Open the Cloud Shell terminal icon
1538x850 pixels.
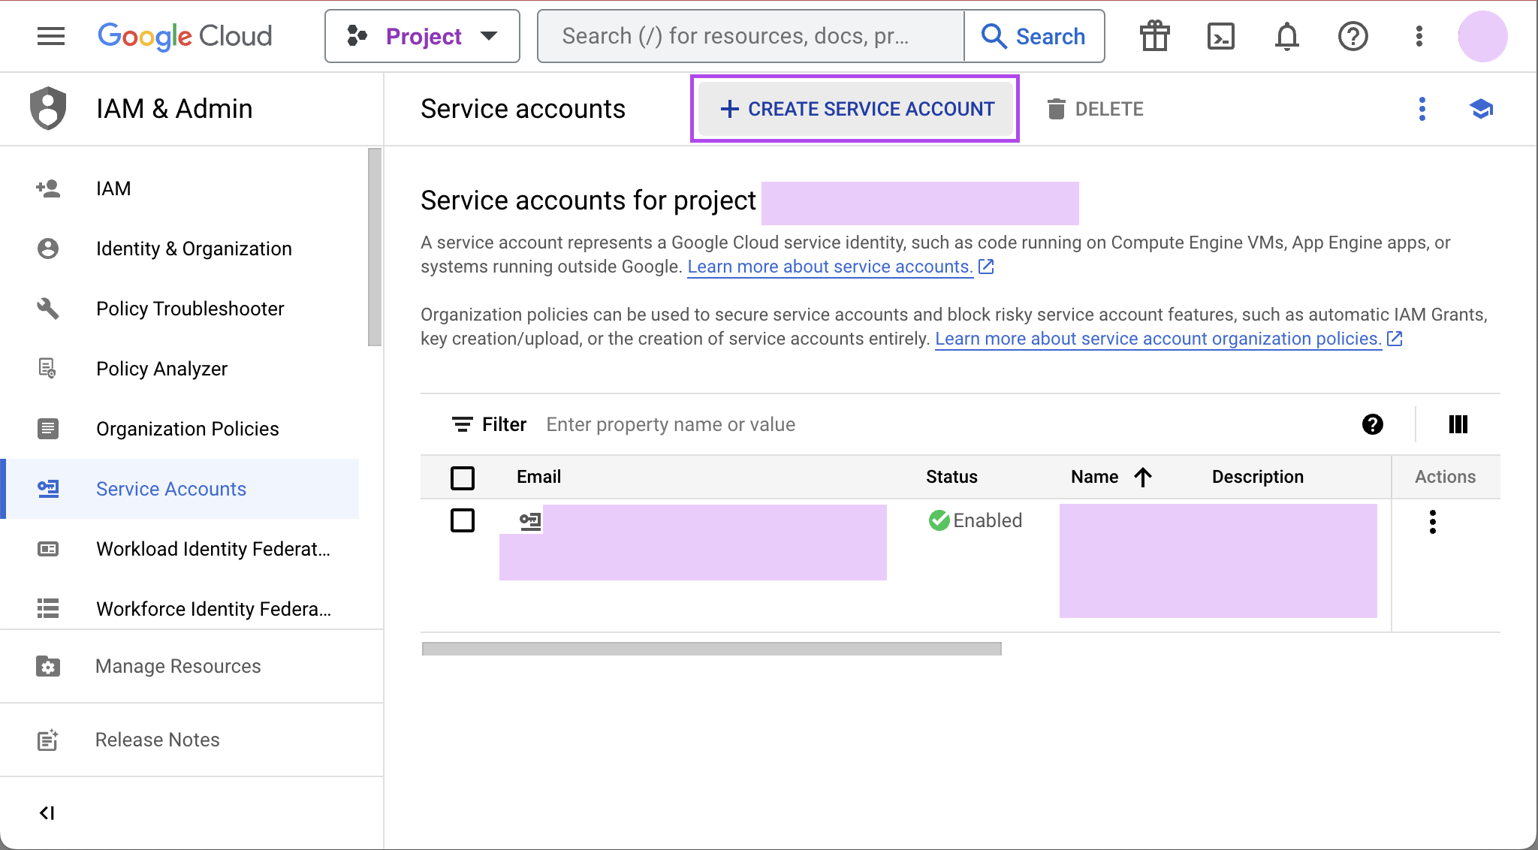point(1220,35)
